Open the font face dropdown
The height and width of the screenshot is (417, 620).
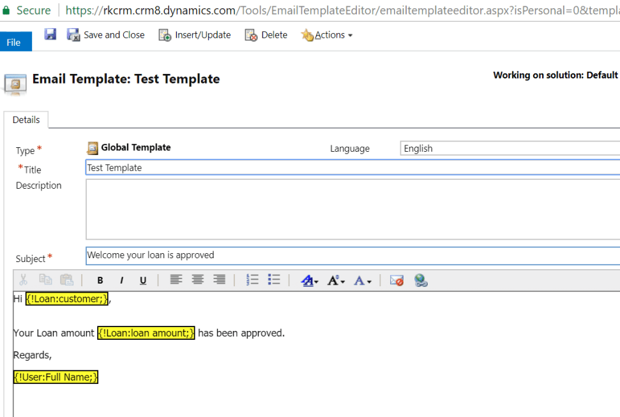310,281
